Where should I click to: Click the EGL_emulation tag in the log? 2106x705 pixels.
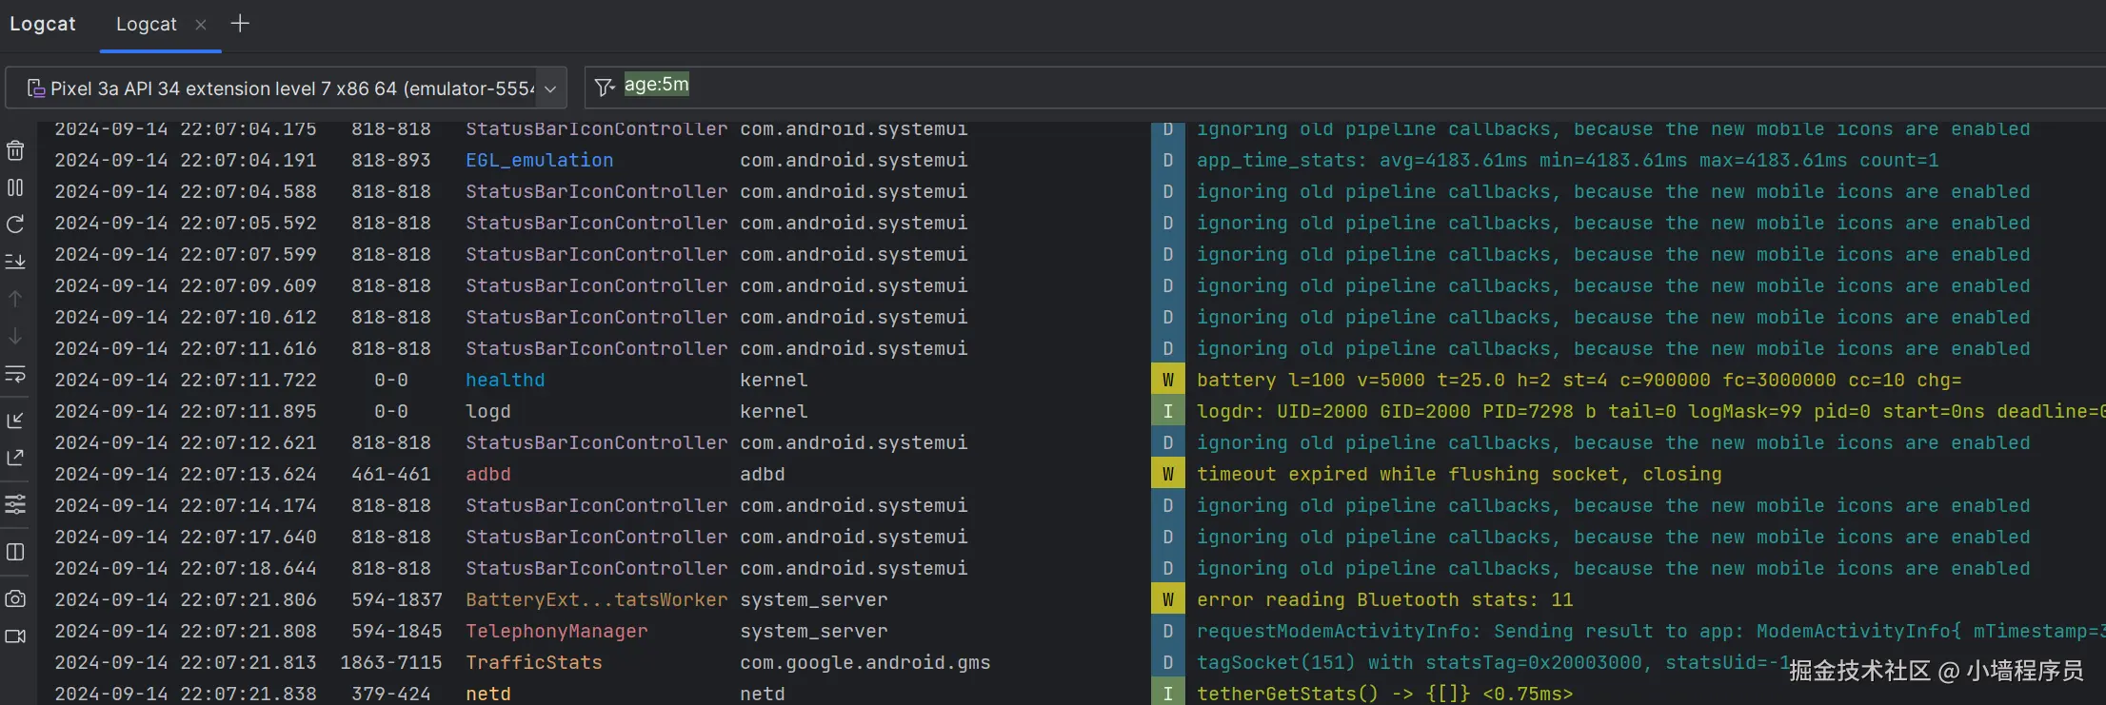539,160
